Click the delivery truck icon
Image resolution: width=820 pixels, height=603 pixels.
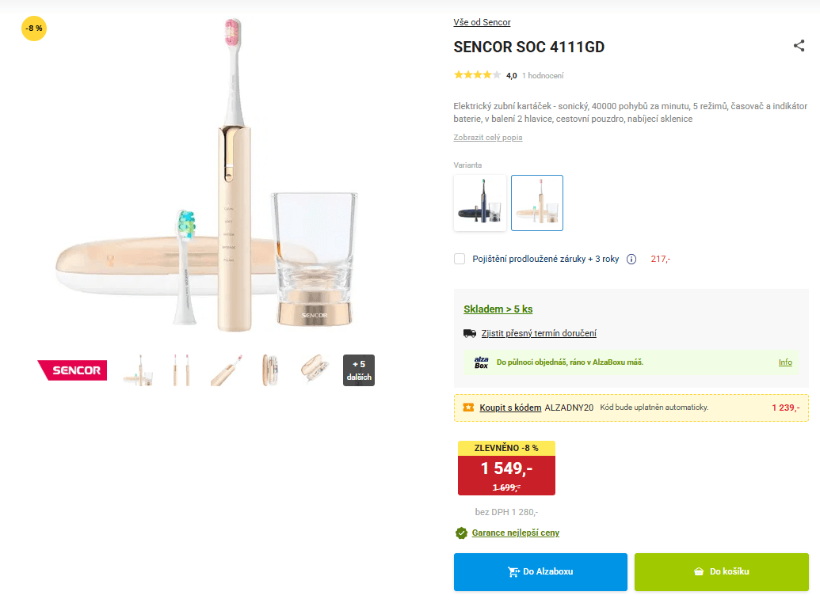coord(470,333)
